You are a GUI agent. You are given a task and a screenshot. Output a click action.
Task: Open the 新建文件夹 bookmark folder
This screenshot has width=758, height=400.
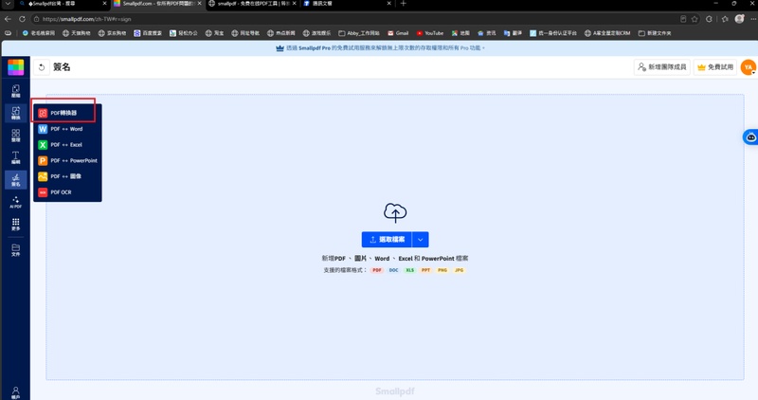(655, 33)
